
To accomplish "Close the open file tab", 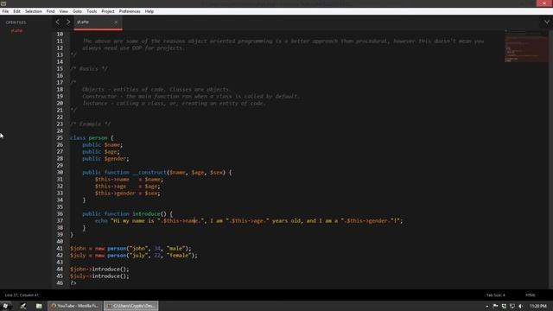I will click(x=116, y=22).
